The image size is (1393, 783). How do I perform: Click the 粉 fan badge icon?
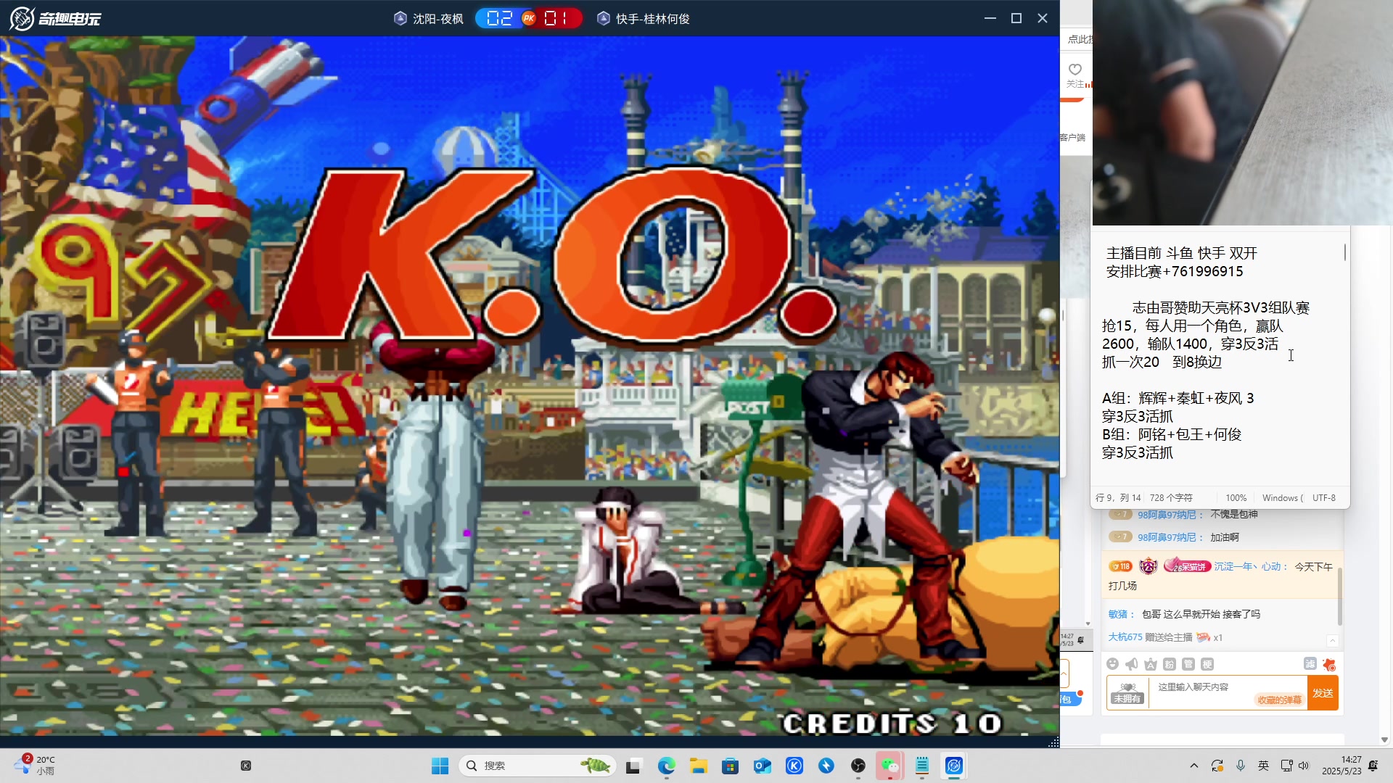(x=1169, y=664)
